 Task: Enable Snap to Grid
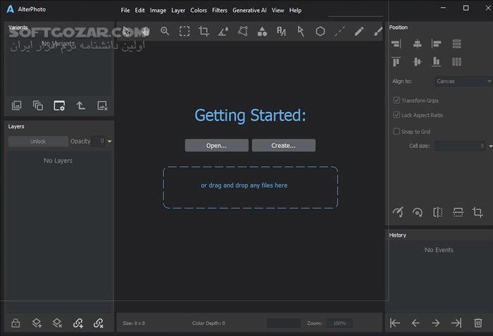click(397, 132)
